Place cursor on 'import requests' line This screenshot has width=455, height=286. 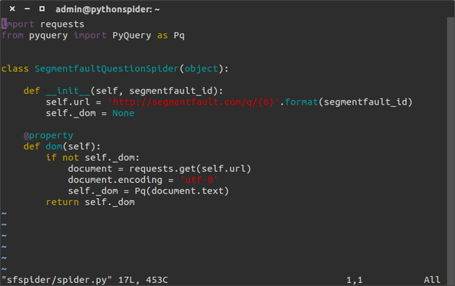(42, 24)
